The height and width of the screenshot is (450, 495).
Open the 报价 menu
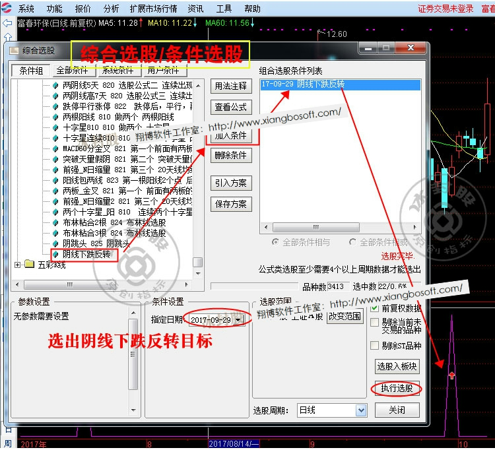(x=82, y=9)
